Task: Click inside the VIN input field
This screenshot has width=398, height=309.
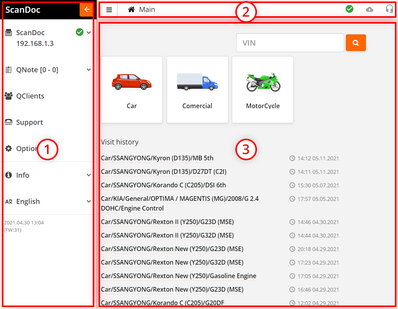Action: pos(290,42)
